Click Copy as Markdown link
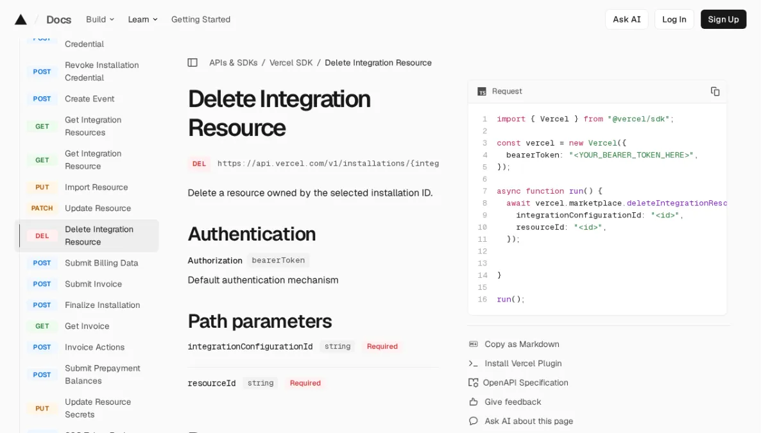 click(522, 344)
